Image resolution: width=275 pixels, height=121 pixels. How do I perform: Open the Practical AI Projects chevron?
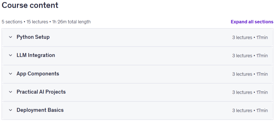pyautogui.click(x=10, y=92)
